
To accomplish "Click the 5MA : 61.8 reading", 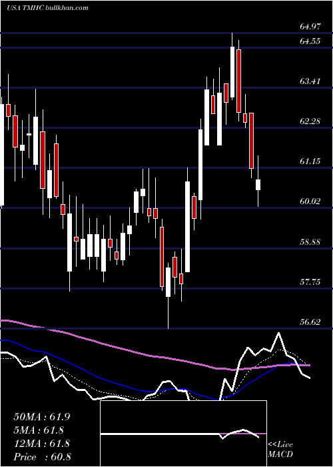I will pos(39,430).
